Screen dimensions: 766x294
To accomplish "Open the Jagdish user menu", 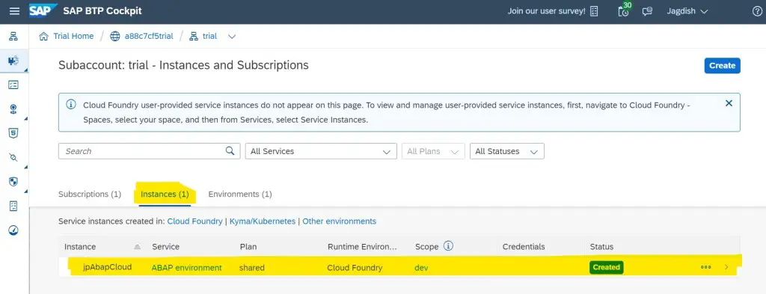I will 687,11.
